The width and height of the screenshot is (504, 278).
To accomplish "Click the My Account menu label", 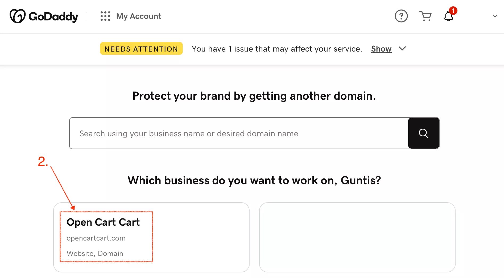I will 139,16.
